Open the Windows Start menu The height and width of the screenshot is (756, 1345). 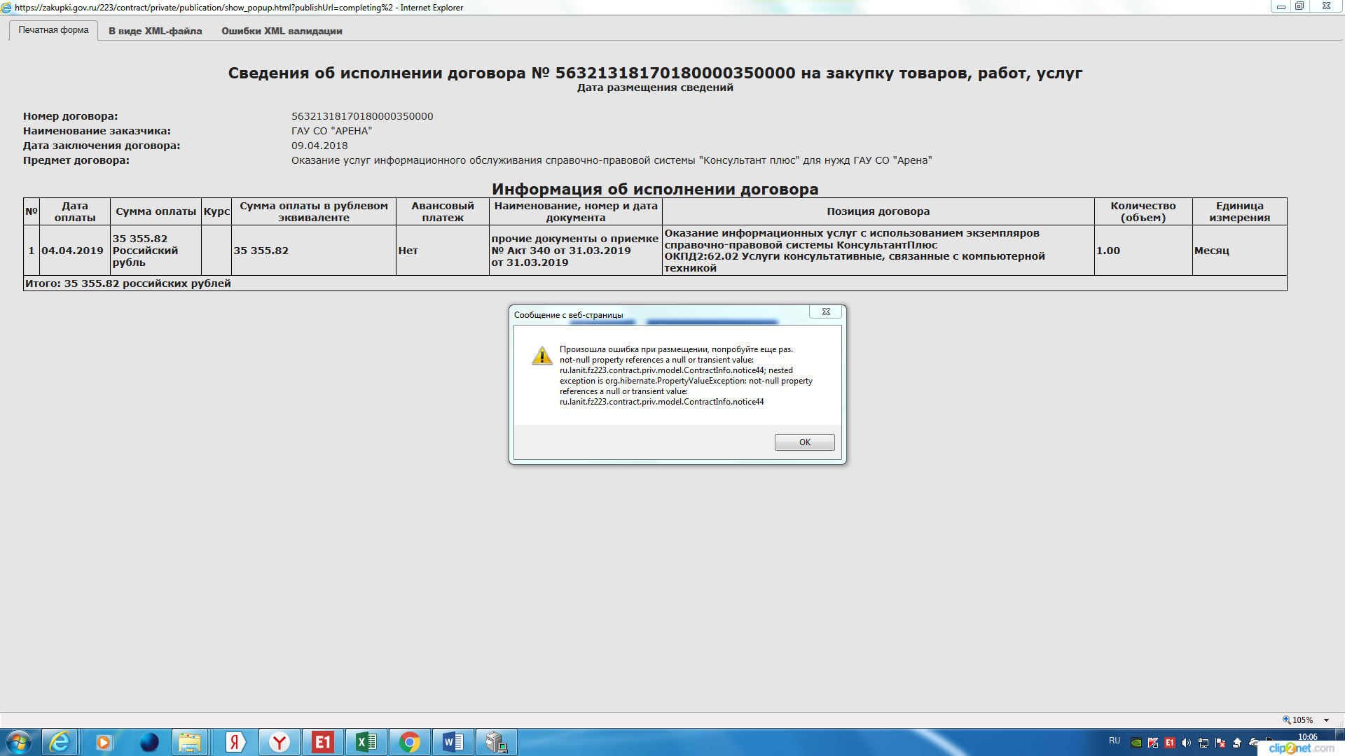(19, 742)
